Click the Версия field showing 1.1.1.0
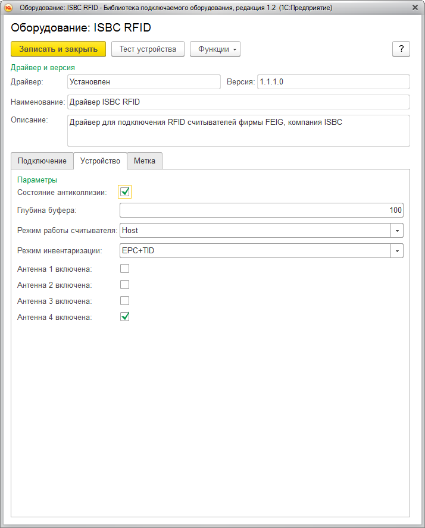 pyautogui.click(x=333, y=82)
